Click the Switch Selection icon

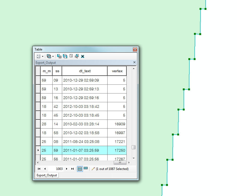[x=65, y=56]
